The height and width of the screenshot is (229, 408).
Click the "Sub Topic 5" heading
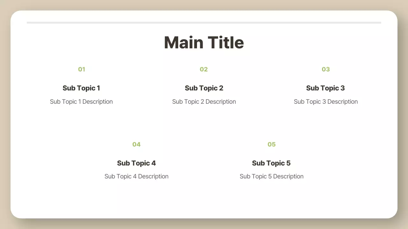(x=271, y=163)
